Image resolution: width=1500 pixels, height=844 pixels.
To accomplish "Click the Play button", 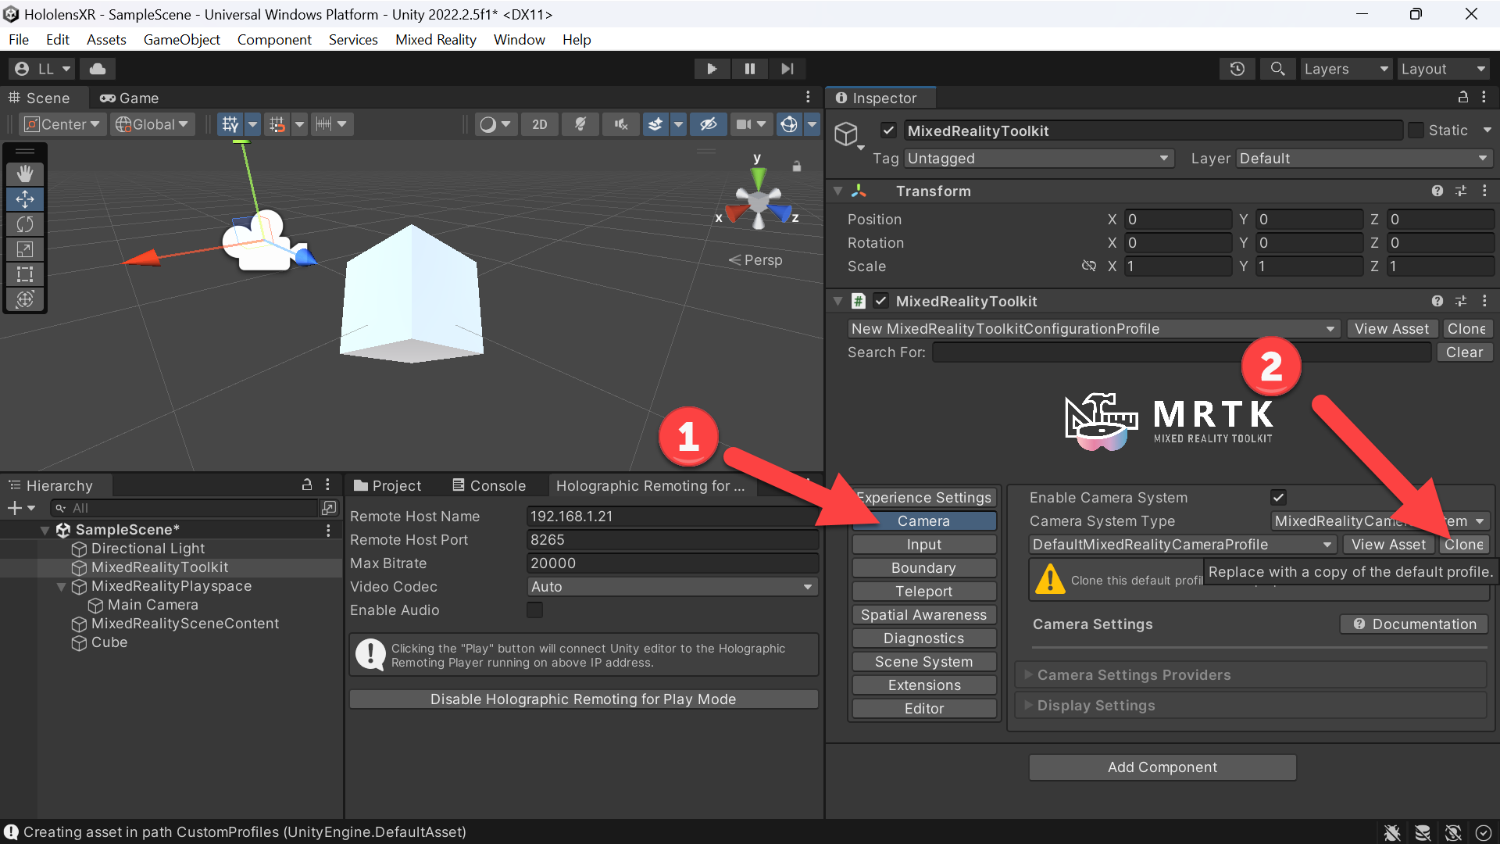I will [x=712, y=69].
